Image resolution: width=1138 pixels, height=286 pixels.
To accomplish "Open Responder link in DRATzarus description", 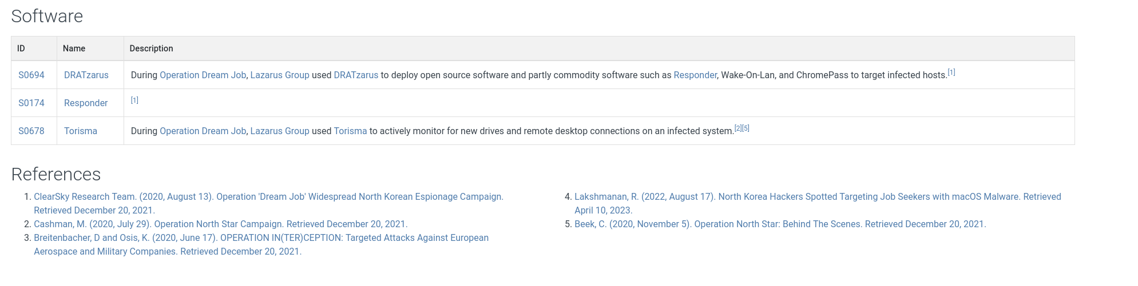I will [x=695, y=75].
